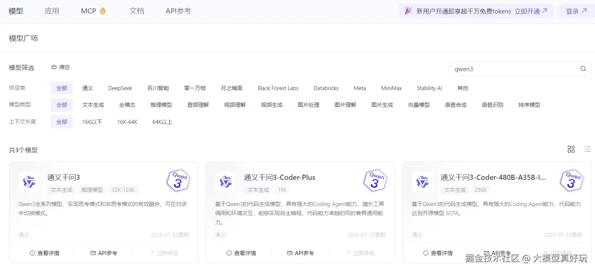Open 查看详情 on 通义千问3-Coder-Plus card

(241, 253)
